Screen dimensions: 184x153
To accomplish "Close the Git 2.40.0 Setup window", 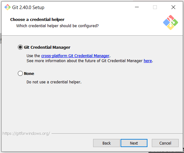I will (x=173, y=7).
